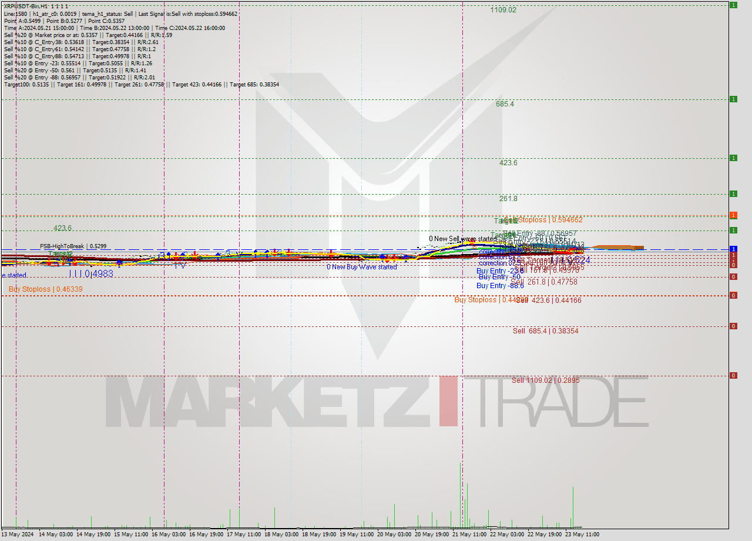This screenshot has height=541, width=752.
Task: Click the green axis marker at the 685.4 level
Action: click(733, 99)
